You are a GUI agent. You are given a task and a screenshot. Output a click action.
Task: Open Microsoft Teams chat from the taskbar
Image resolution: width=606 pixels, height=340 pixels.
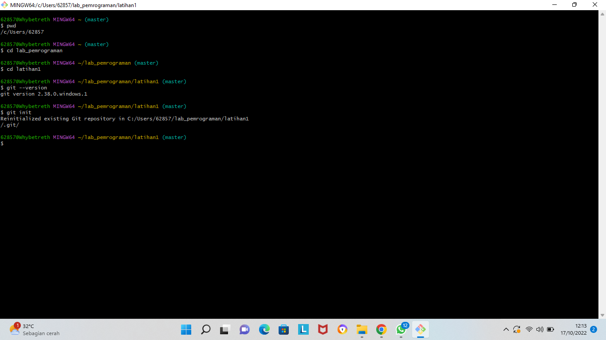click(244, 329)
